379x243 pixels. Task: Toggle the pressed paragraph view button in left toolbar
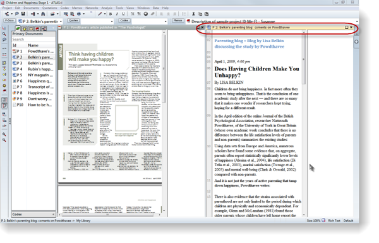4,106
